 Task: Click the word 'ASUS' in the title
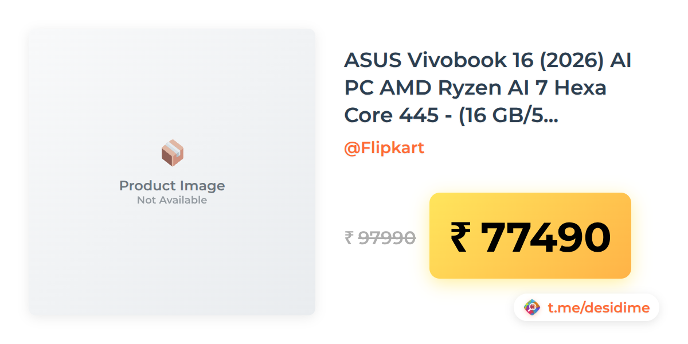click(x=372, y=60)
